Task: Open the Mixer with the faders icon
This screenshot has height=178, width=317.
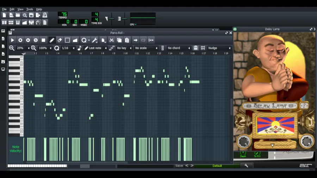Action: tap(31, 23)
